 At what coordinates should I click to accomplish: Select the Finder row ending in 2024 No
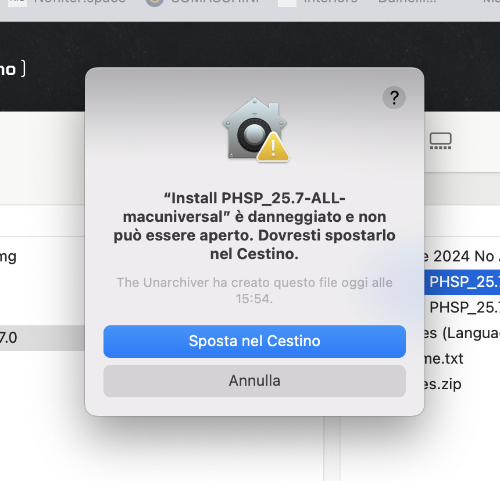coord(462,256)
